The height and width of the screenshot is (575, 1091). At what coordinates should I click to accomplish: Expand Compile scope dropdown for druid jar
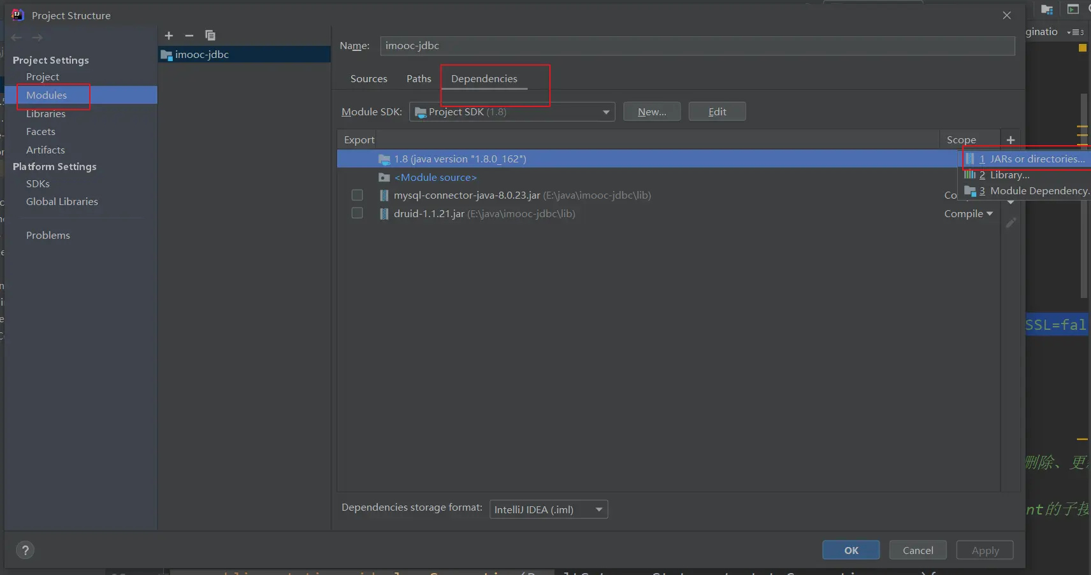point(968,214)
